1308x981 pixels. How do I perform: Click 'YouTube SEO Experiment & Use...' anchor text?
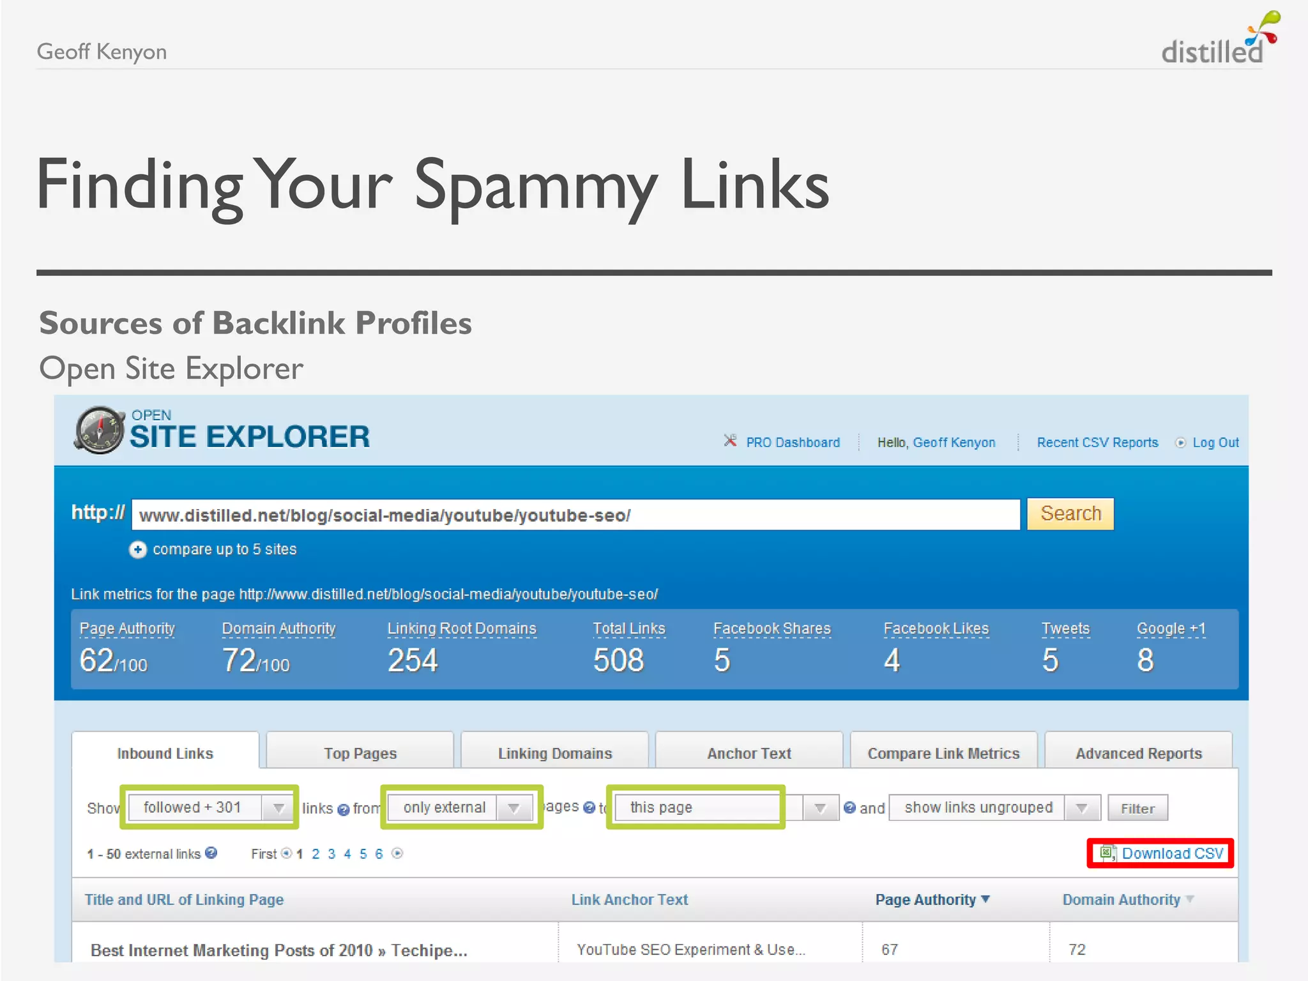(691, 950)
